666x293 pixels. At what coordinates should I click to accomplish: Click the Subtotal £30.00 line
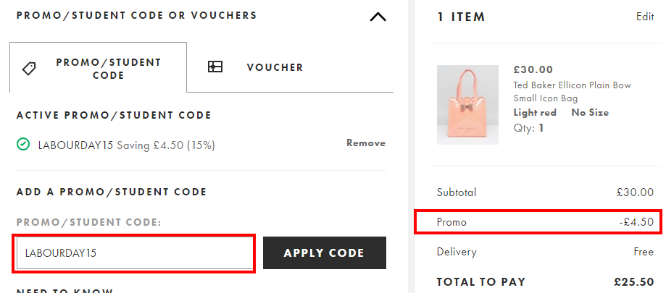[546, 192]
